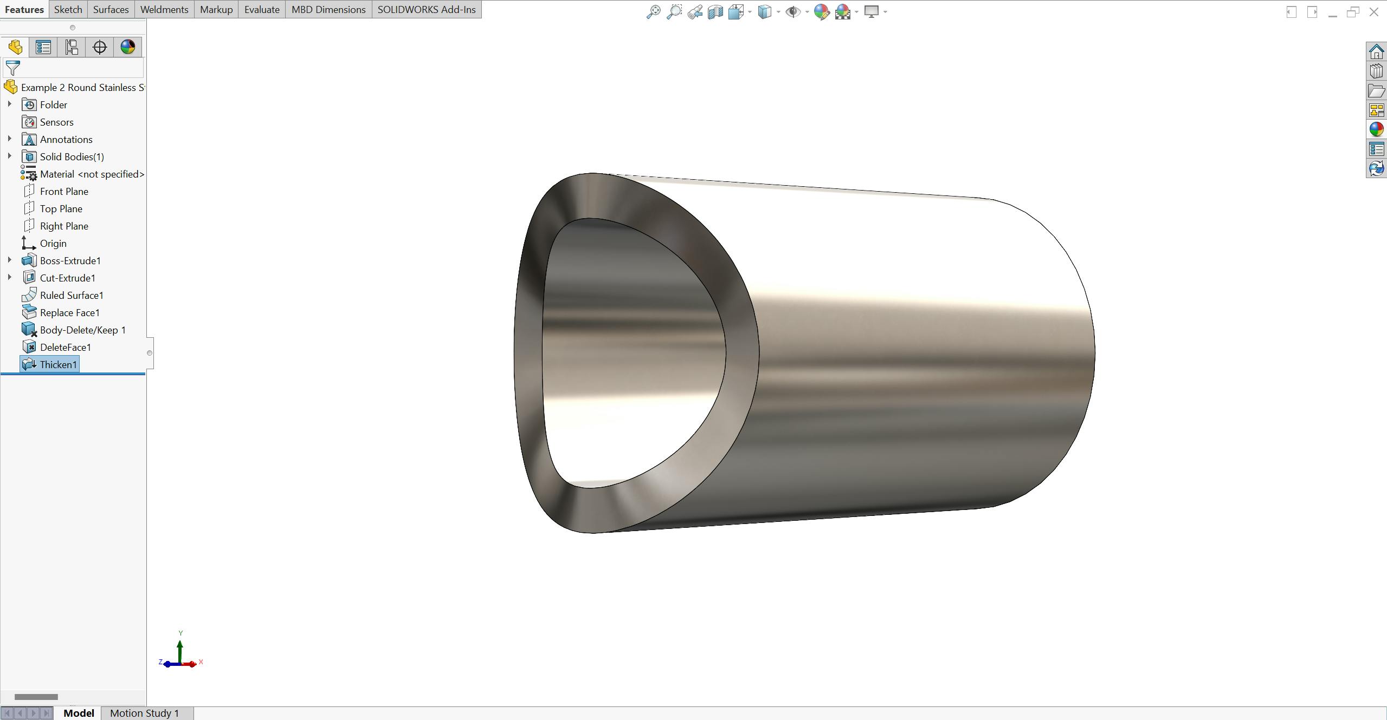Open the Section View tool
The image size is (1387, 720).
714,11
